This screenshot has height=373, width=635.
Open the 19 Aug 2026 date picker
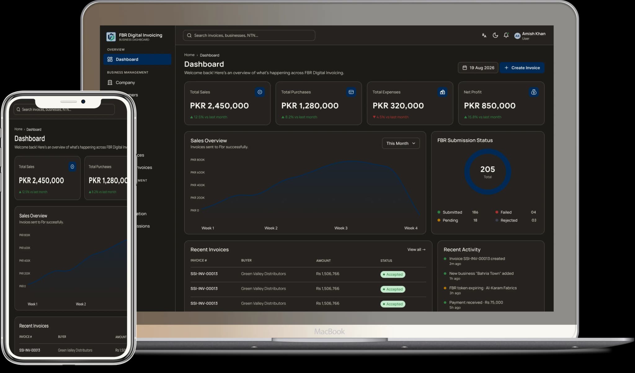(x=478, y=68)
